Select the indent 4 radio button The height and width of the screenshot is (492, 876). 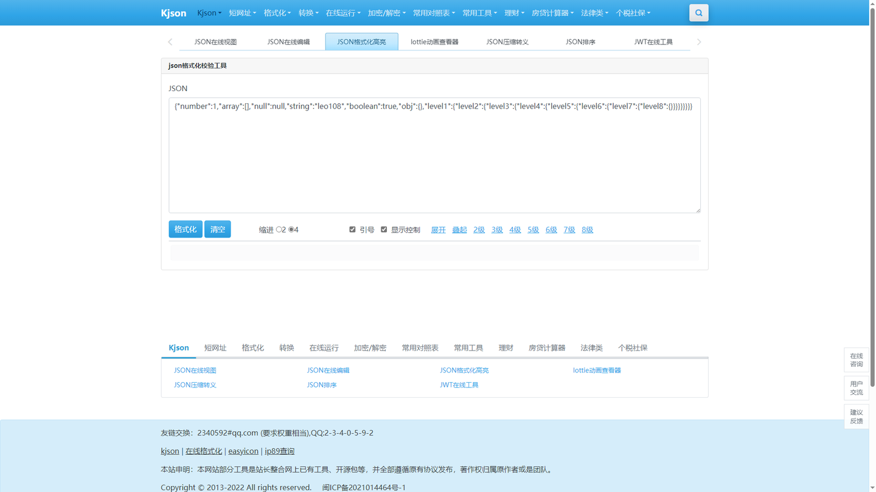point(291,230)
